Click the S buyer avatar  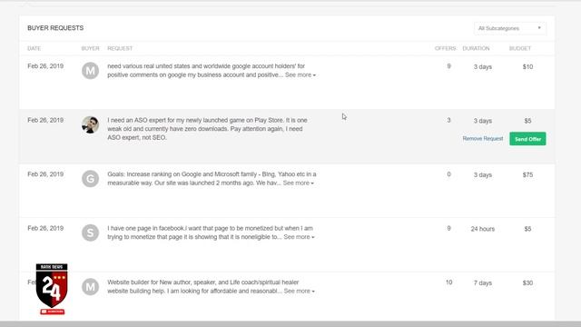tap(91, 233)
